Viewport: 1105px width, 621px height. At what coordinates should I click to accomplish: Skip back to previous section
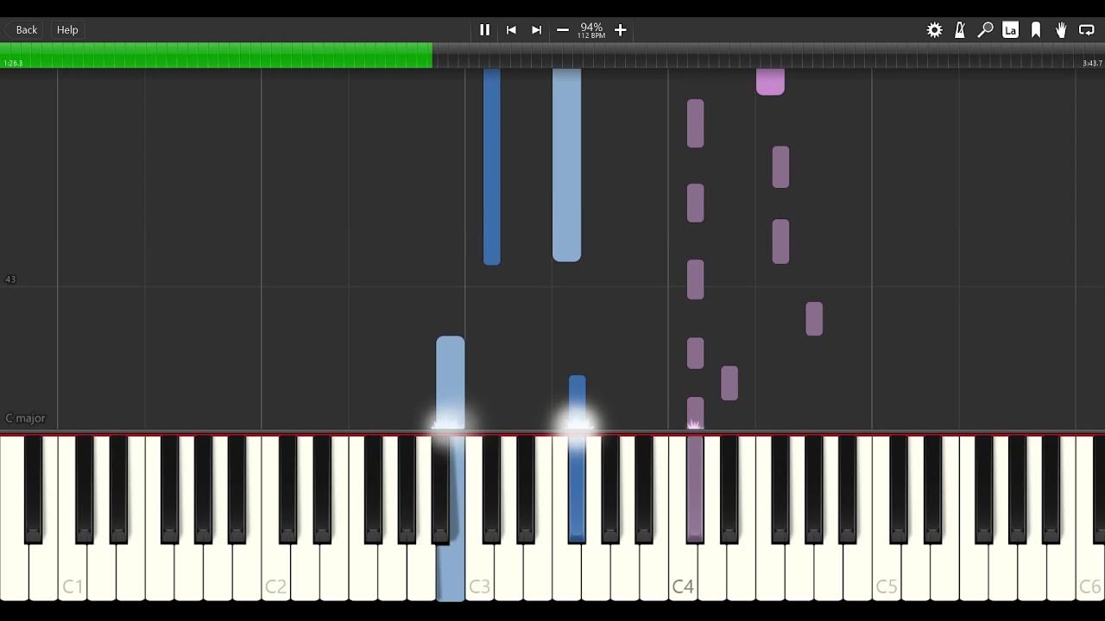click(511, 30)
